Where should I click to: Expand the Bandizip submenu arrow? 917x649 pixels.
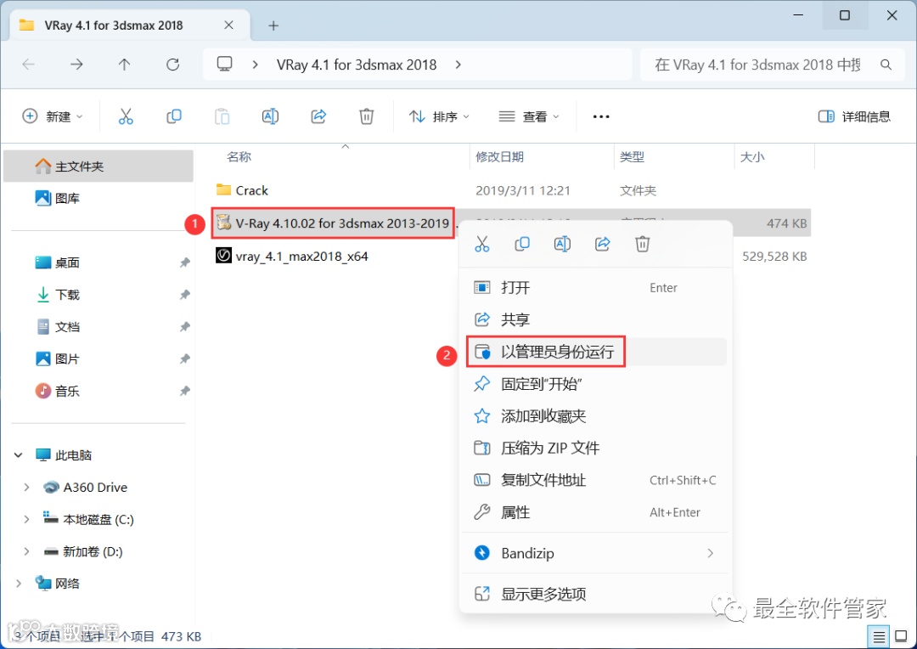(x=711, y=553)
